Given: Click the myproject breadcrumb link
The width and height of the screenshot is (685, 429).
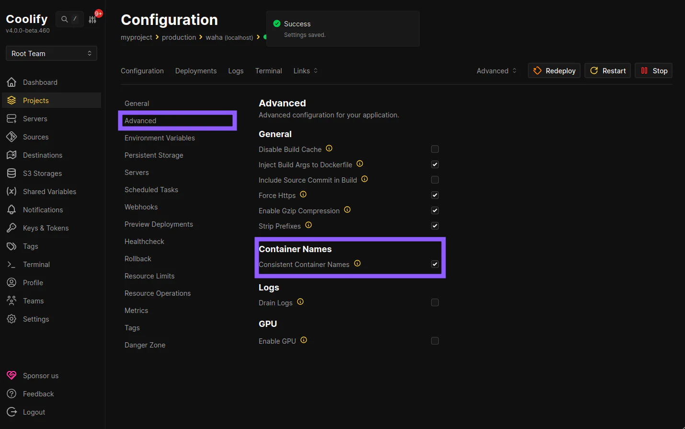Looking at the screenshot, I should (136, 37).
